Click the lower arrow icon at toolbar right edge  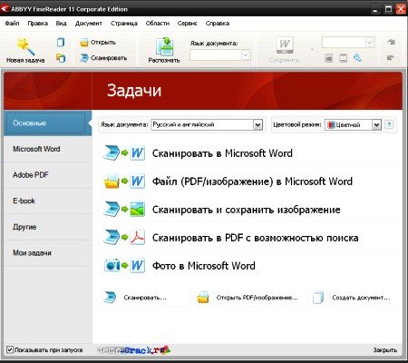pyautogui.click(x=391, y=57)
